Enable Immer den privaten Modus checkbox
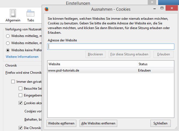The image size is (179, 131). (x=13, y=82)
